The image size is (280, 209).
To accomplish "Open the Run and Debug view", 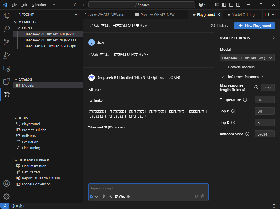I will click(x=7, y=55).
